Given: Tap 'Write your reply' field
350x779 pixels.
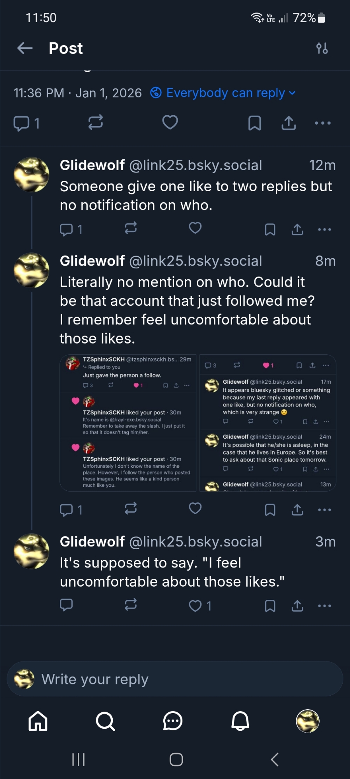Looking at the screenshot, I should click(x=175, y=679).
